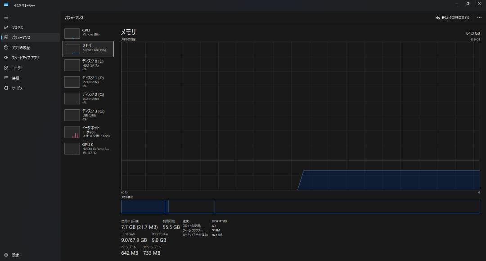Select the メモリ performance item
Image resolution: width=486 pixels, height=261 pixels.
click(88, 49)
